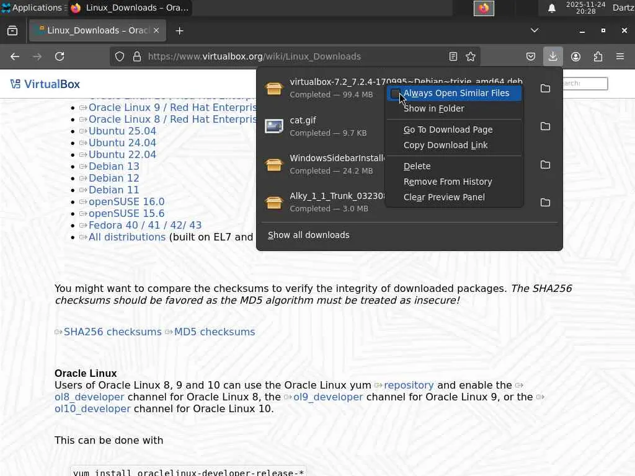
Task: Click the forward navigation arrow
Action: (x=37, y=56)
